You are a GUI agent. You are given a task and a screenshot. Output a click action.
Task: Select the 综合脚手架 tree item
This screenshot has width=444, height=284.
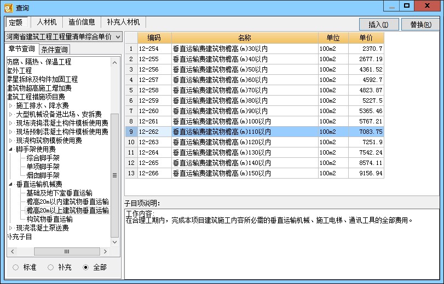tap(43, 158)
